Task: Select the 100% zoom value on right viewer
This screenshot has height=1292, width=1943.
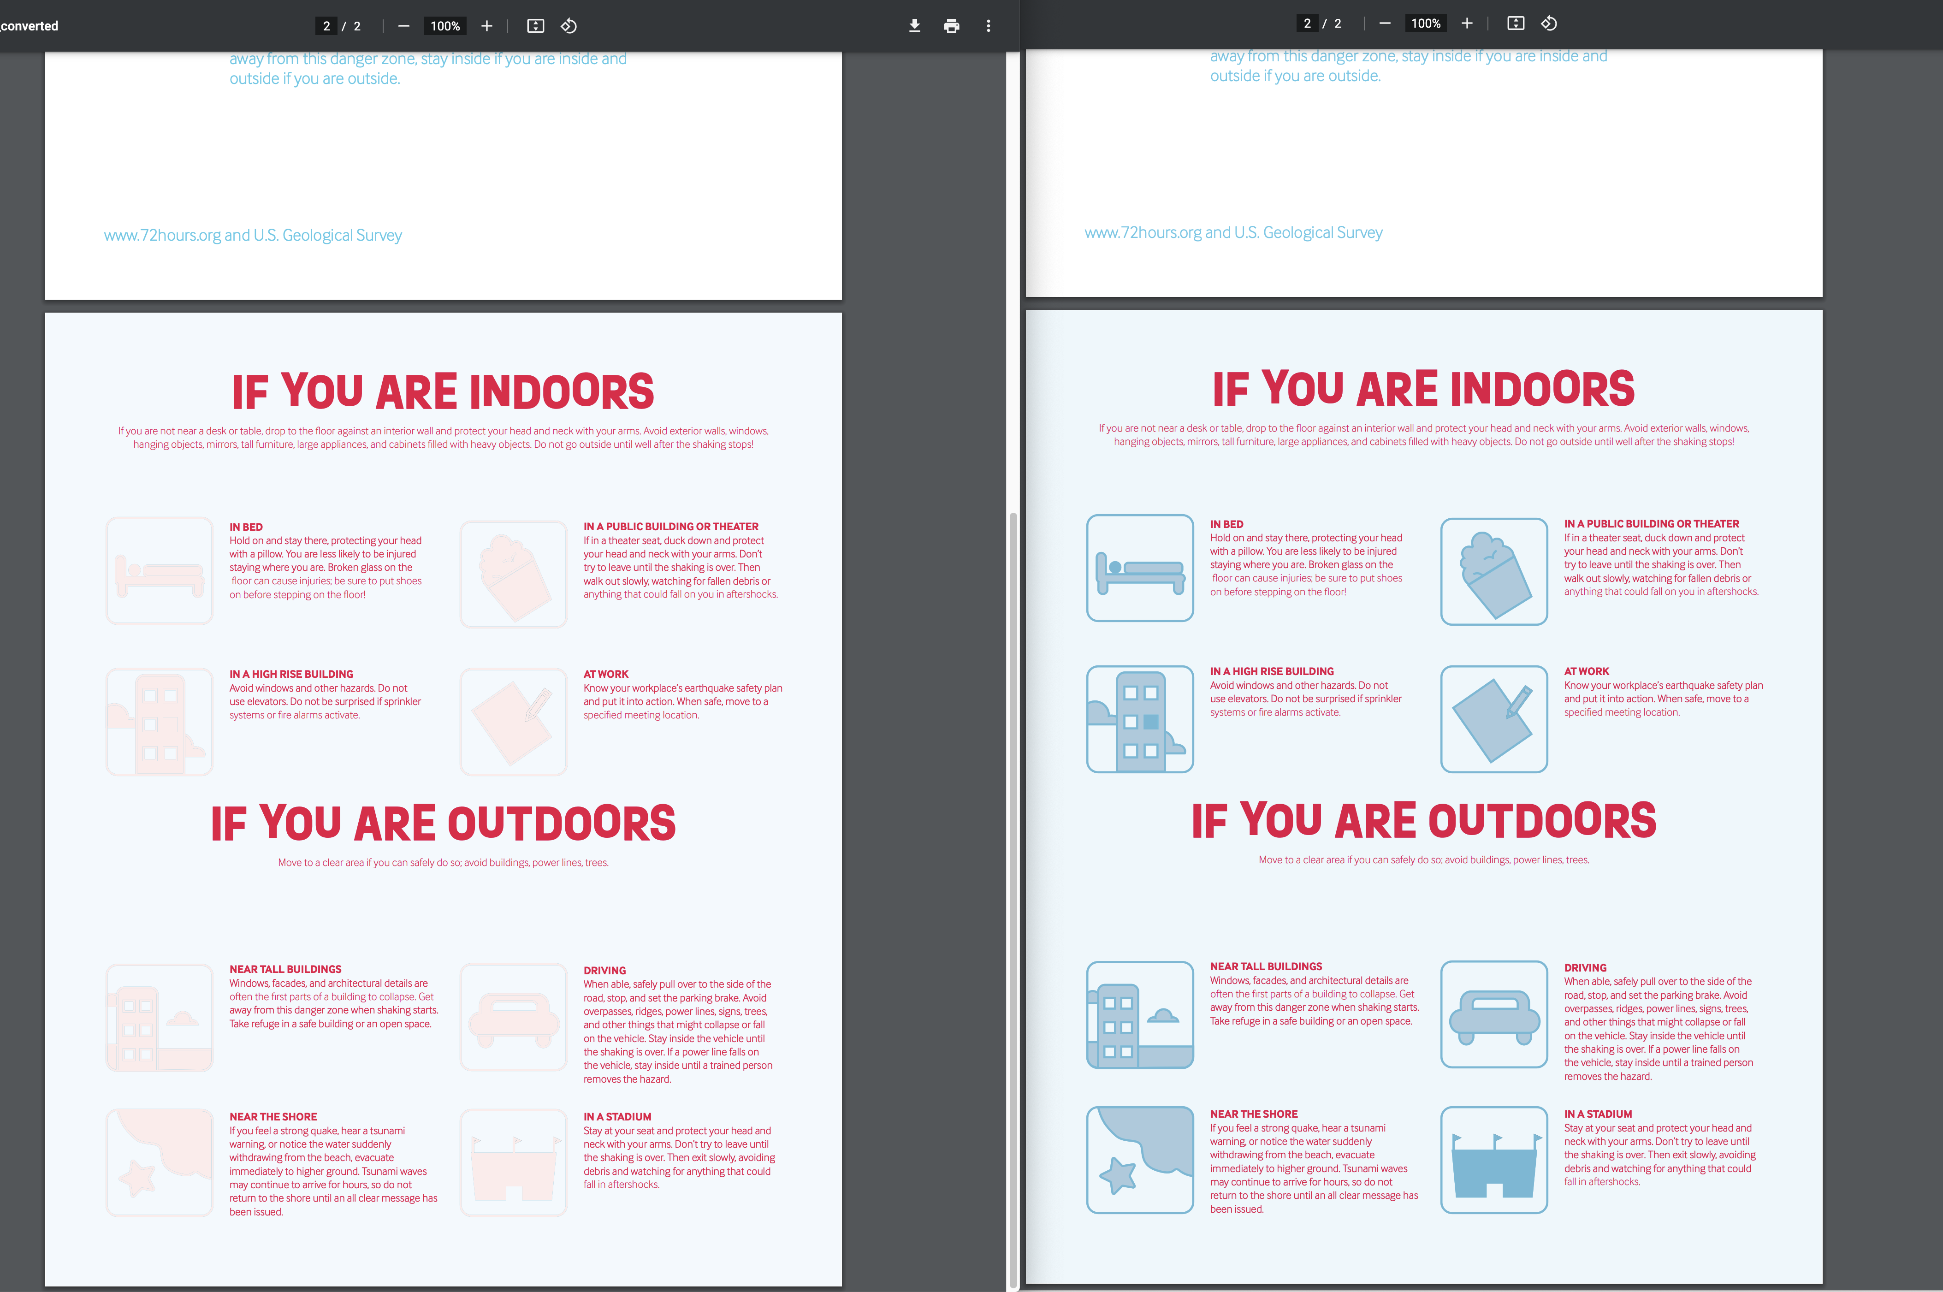Action: (1426, 23)
